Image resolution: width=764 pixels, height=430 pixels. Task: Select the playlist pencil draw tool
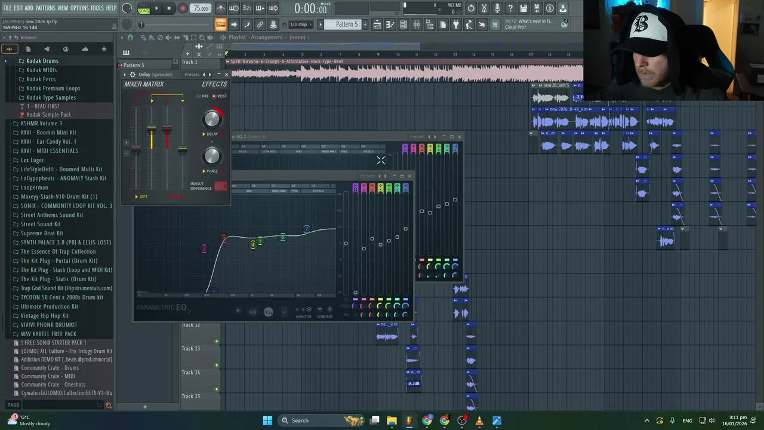tap(143, 37)
